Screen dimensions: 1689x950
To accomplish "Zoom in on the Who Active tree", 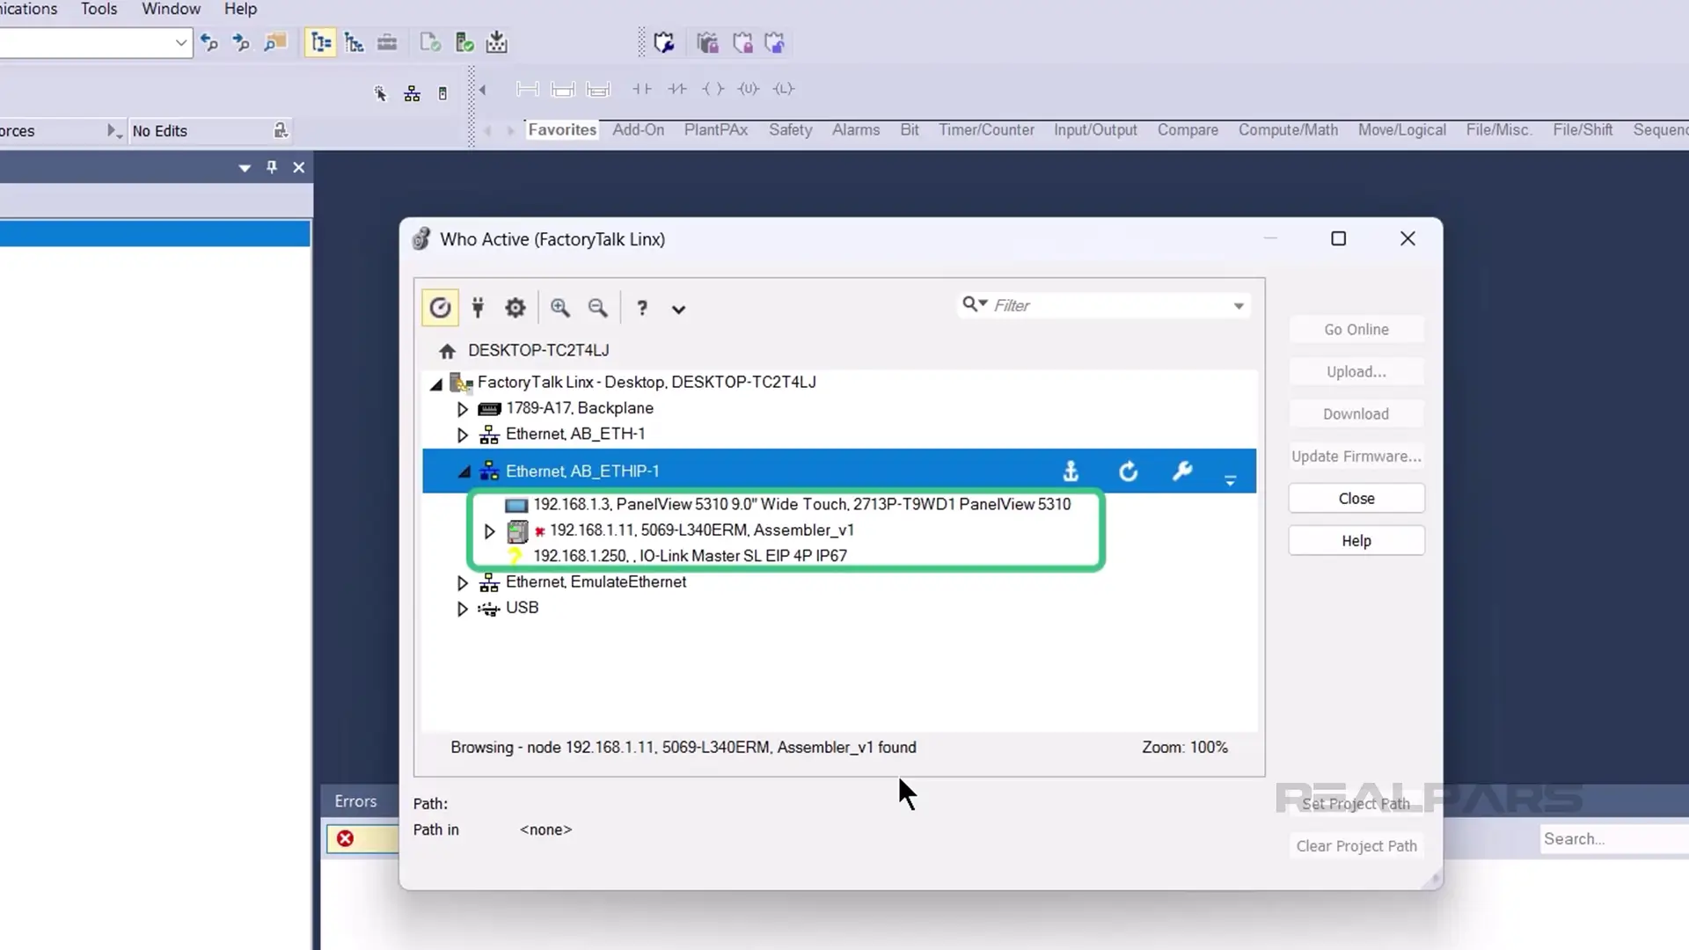I will point(560,308).
